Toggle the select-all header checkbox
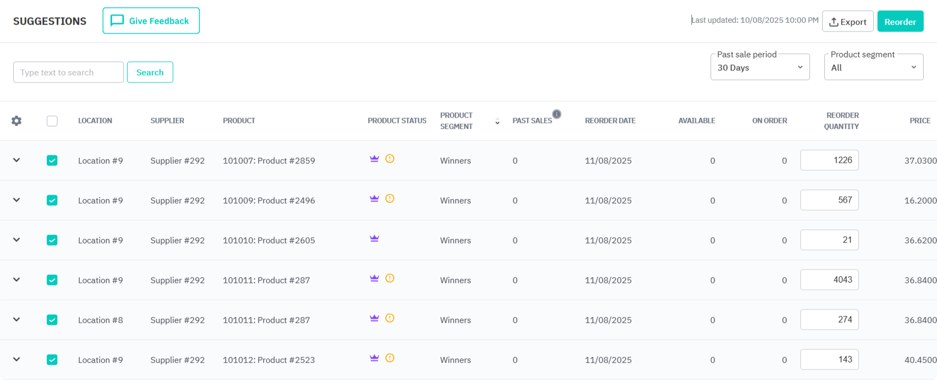The height and width of the screenshot is (380, 937). click(x=52, y=121)
